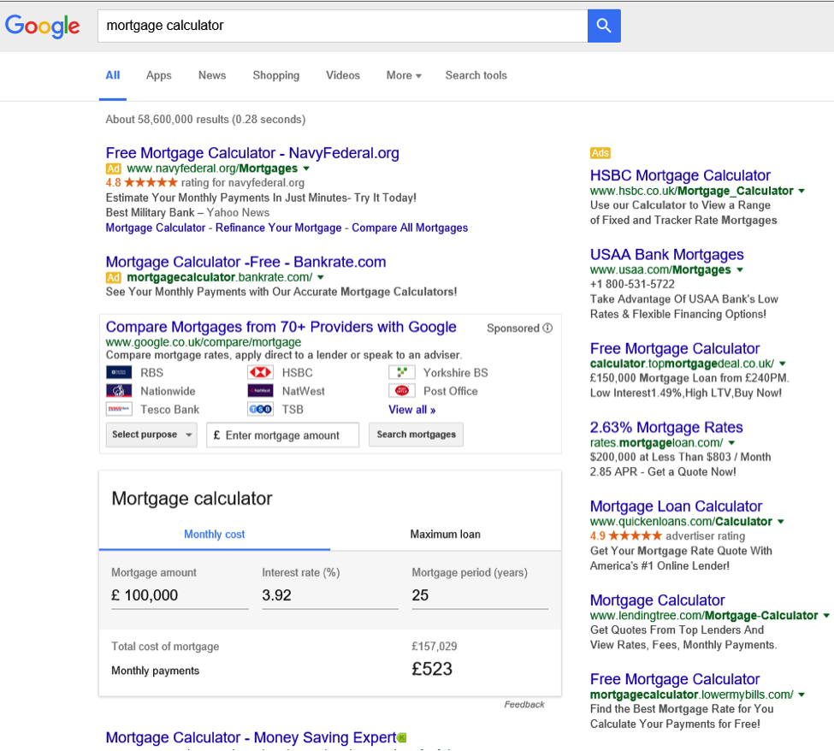Expand the lendingtree.com URL arrow
This screenshot has height=751, width=834.
[826, 615]
